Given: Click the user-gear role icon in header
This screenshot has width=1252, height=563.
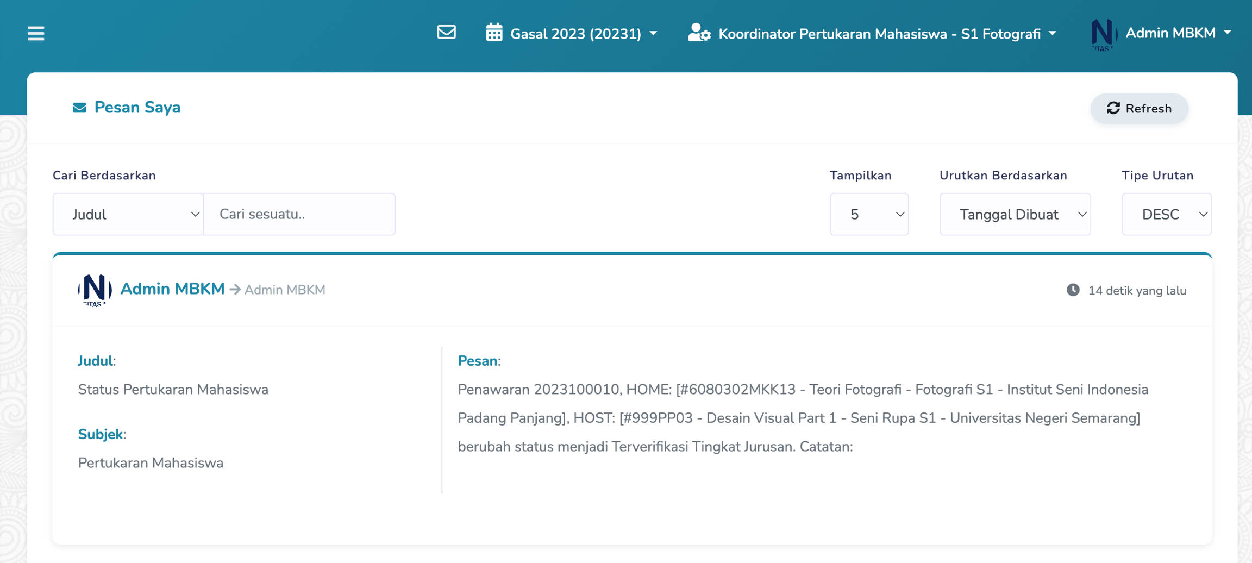Looking at the screenshot, I should click(x=699, y=33).
